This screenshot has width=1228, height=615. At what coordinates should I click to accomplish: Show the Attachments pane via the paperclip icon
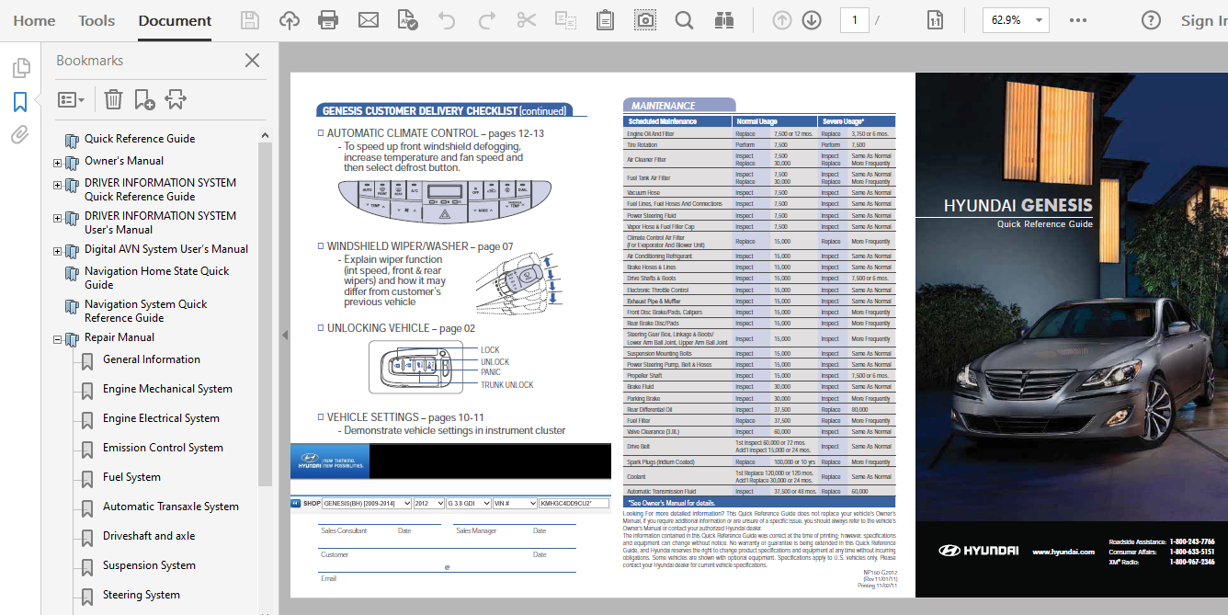click(x=20, y=135)
